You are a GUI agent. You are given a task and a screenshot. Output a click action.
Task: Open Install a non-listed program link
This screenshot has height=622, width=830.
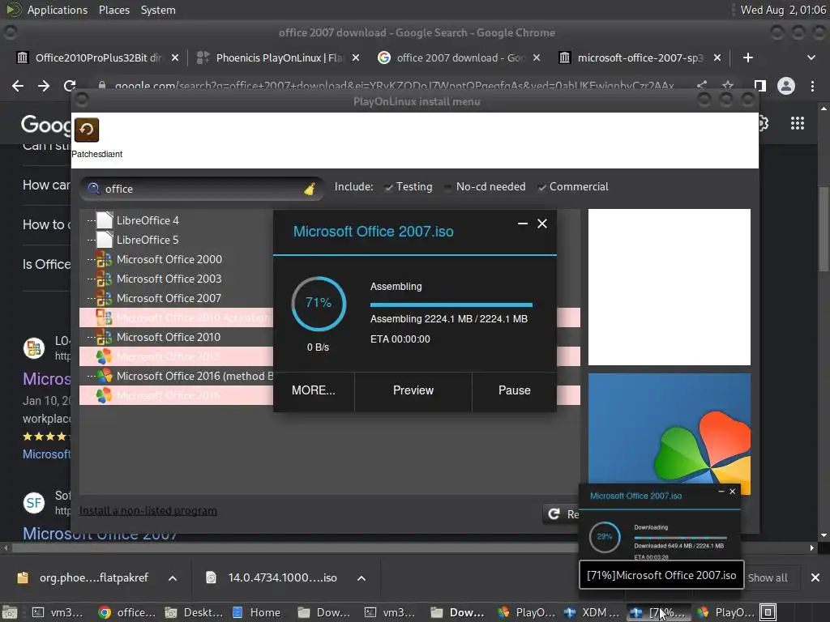point(148,511)
